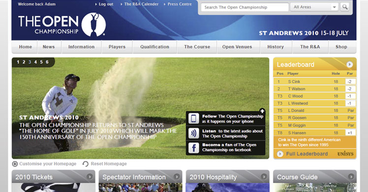The width and height of the screenshot is (368, 192).
Task: Click the Facebook icon
Action: tap(194, 148)
